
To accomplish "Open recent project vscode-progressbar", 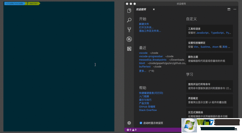I will coord(151,56).
